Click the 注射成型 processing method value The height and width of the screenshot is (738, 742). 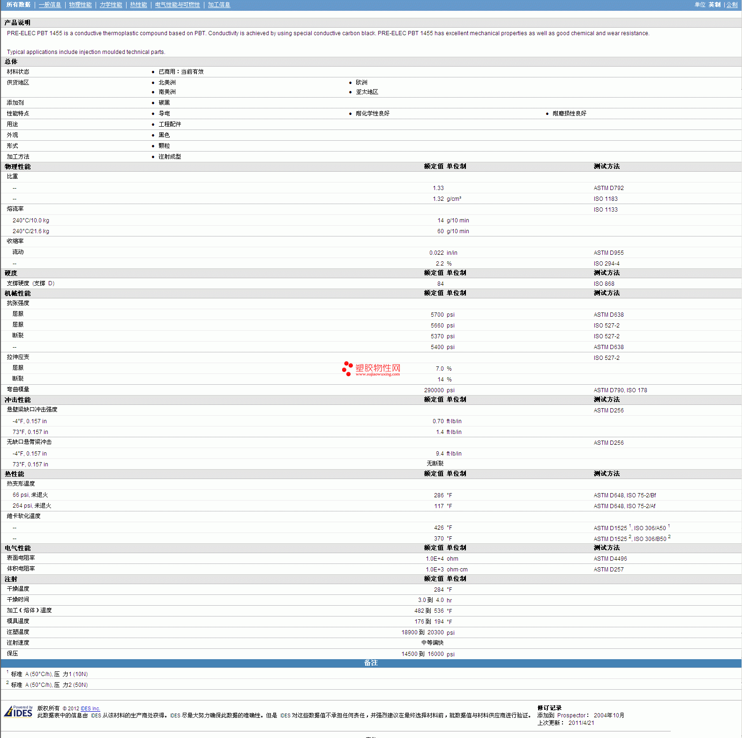point(170,157)
